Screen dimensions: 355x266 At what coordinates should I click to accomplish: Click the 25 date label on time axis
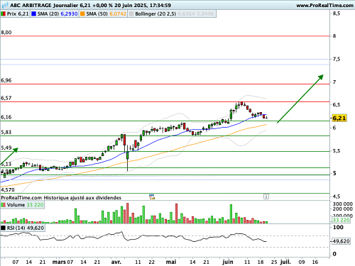coord(274,262)
